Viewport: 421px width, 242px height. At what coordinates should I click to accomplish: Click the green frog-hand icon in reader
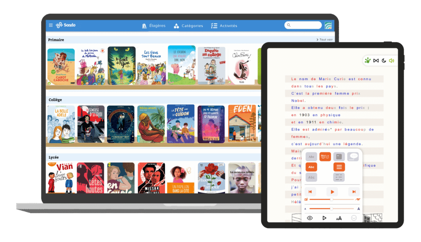click(x=368, y=61)
